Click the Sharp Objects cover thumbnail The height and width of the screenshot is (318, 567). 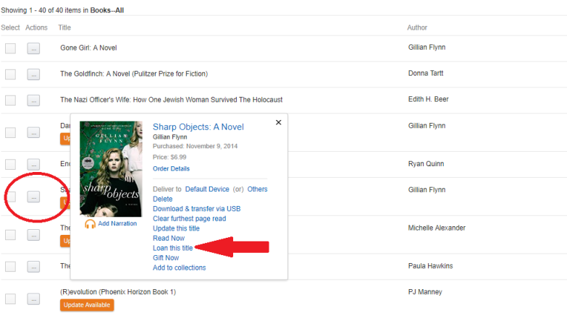(111, 169)
